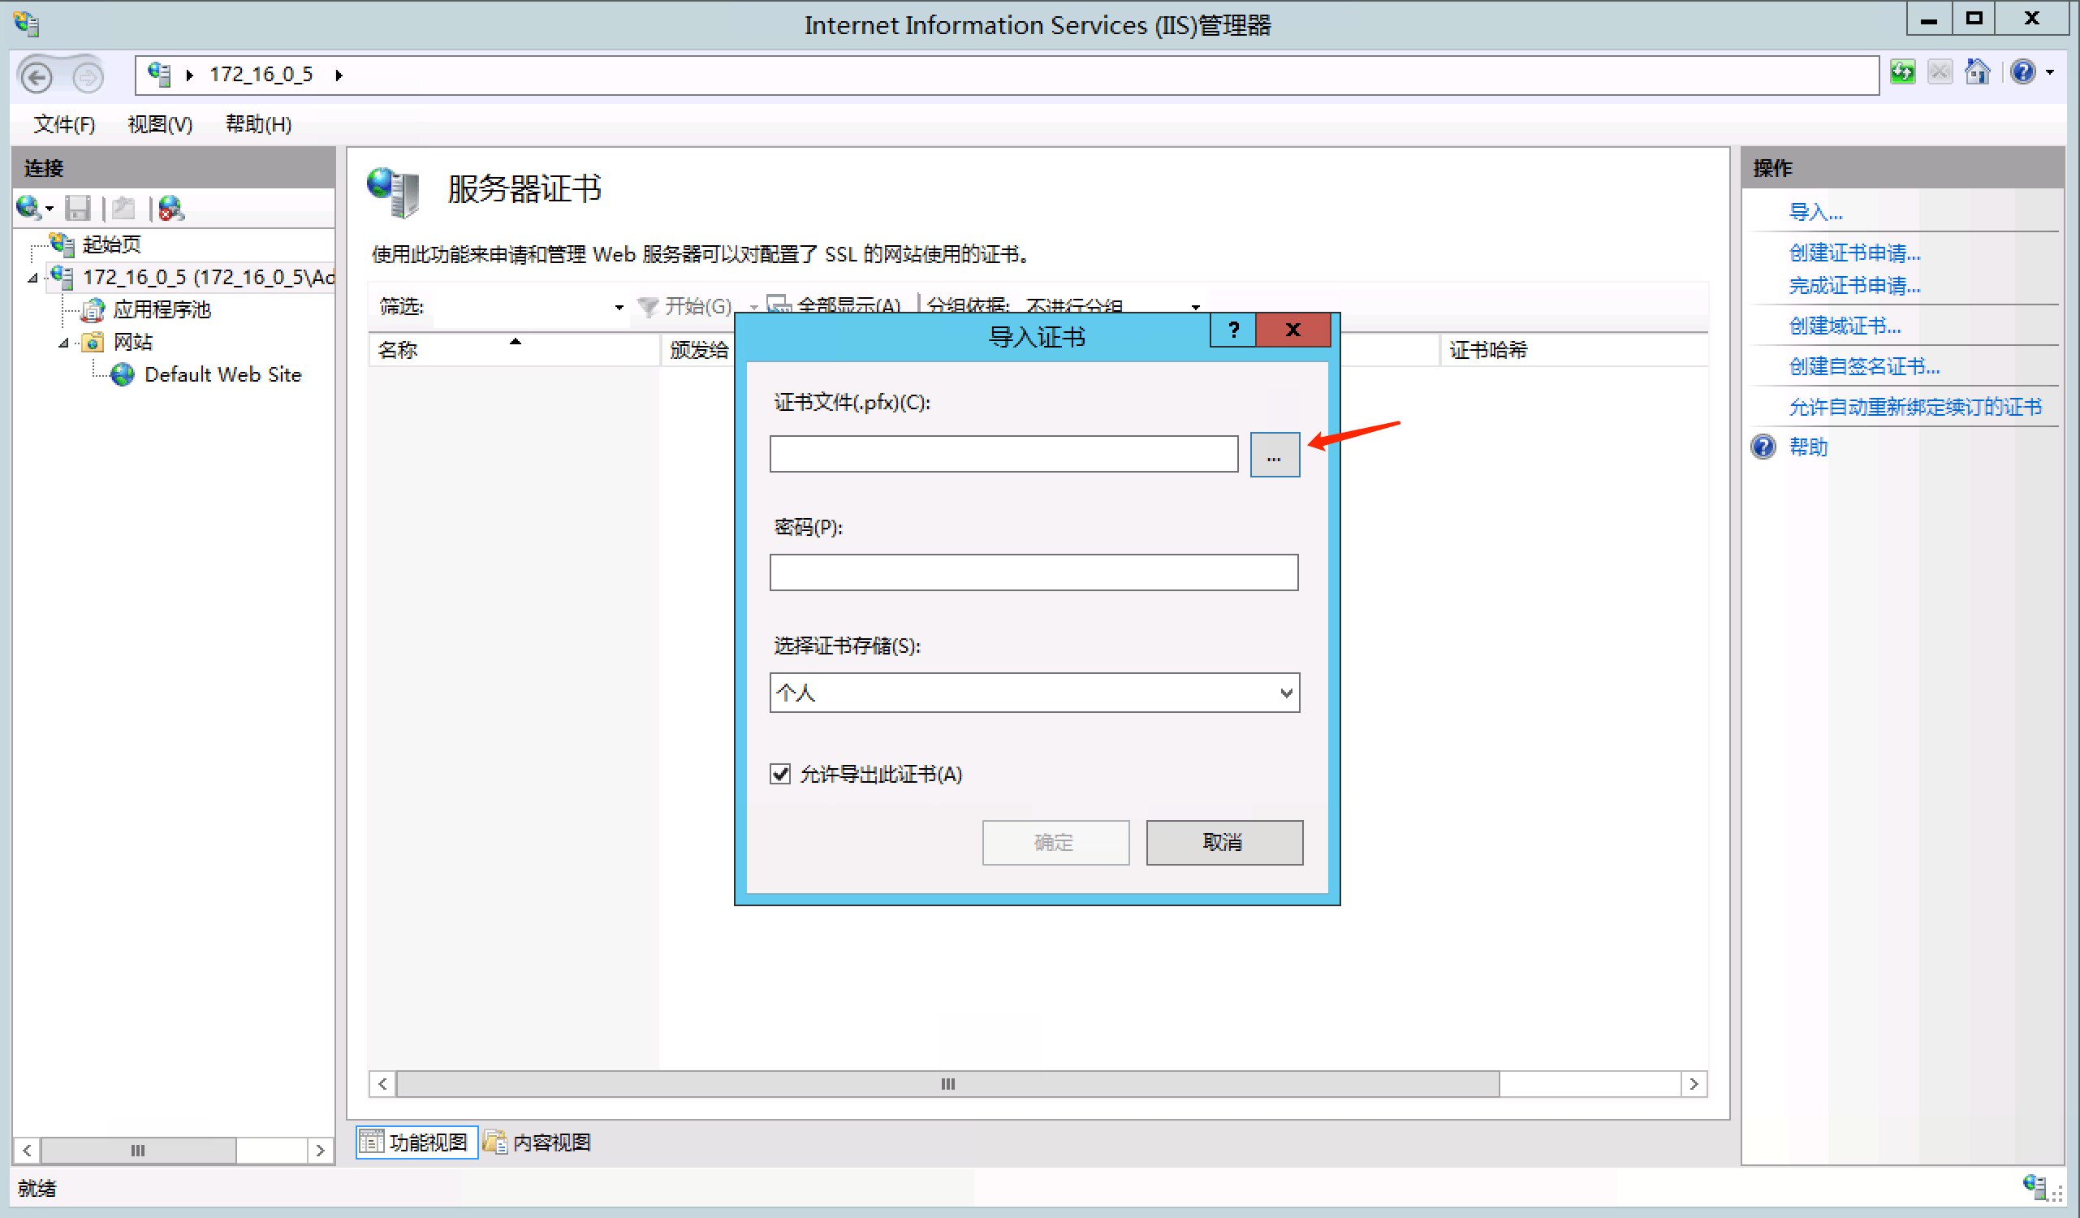Click the browse button for the certificate file
Viewport: 2080px width, 1218px height.
coord(1274,455)
